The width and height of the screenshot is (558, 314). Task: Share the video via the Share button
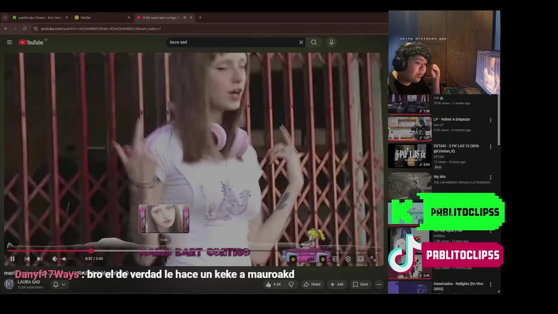point(312,284)
